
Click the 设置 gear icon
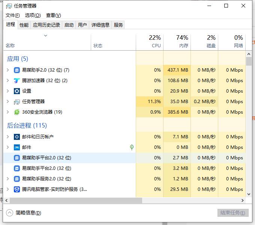[x=17, y=91]
